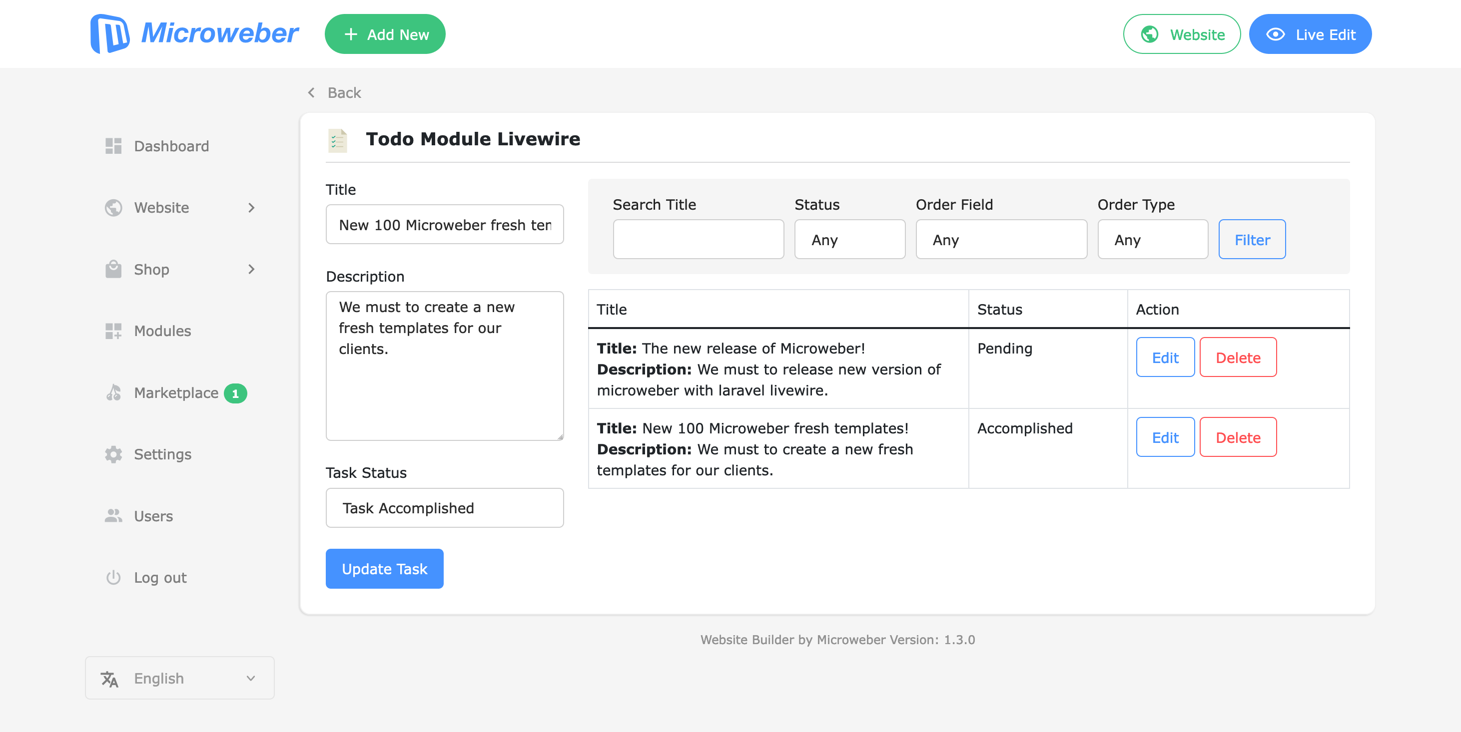Viewport: 1461px width, 732px height.
Task: Click the Filter button
Action: coord(1252,240)
